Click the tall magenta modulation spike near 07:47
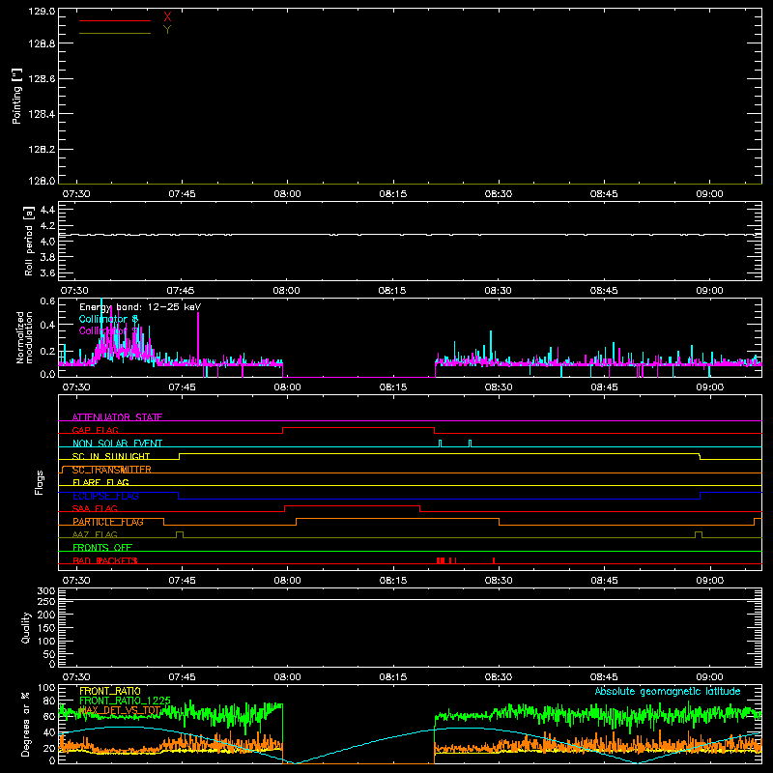 [x=198, y=337]
